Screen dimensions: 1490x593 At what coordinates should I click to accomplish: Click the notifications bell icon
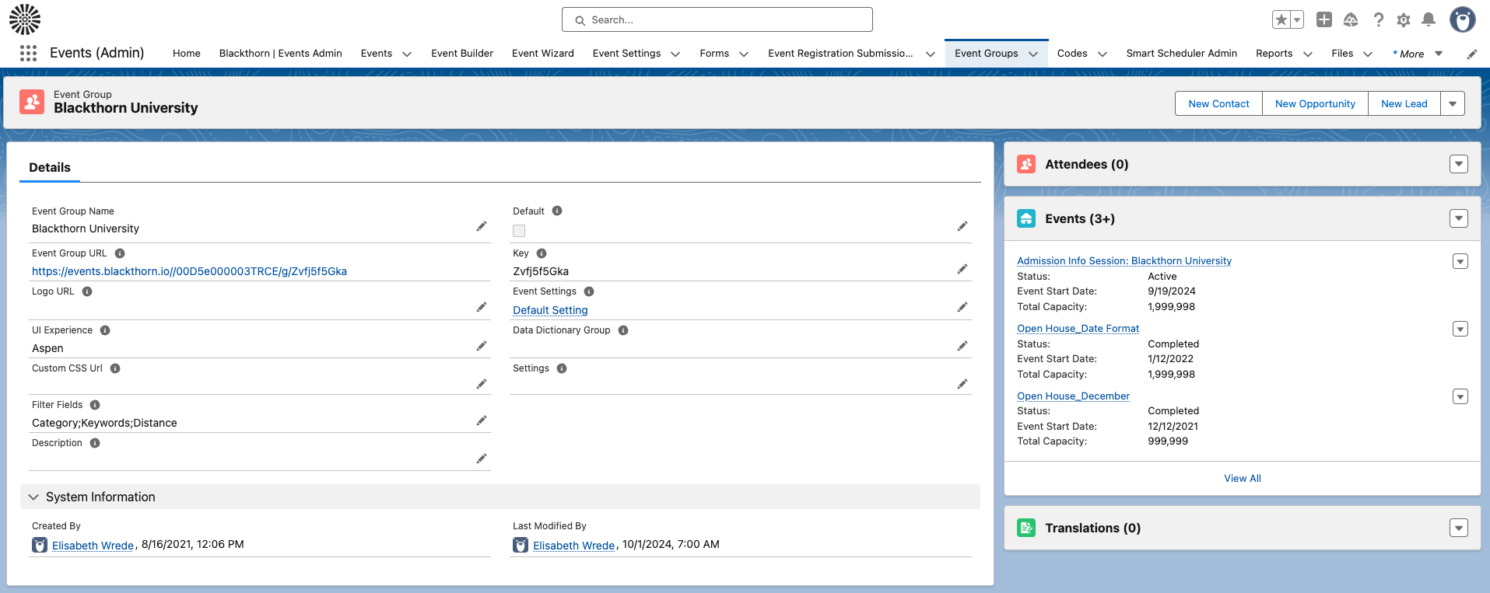click(1428, 19)
